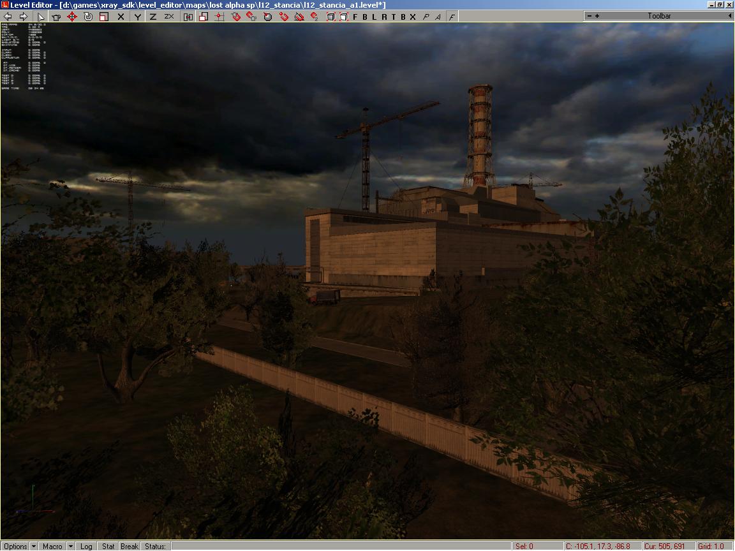Select arcball camera mode A icon
The image size is (735, 551).
[438, 17]
